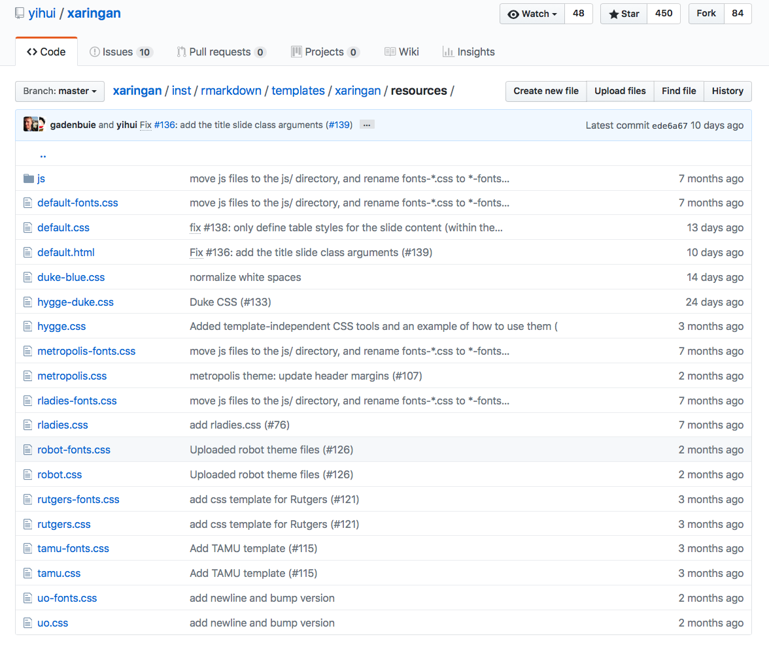Click the file icon beside tamu.css
Image resolution: width=769 pixels, height=656 pixels.
(x=28, y=573)
